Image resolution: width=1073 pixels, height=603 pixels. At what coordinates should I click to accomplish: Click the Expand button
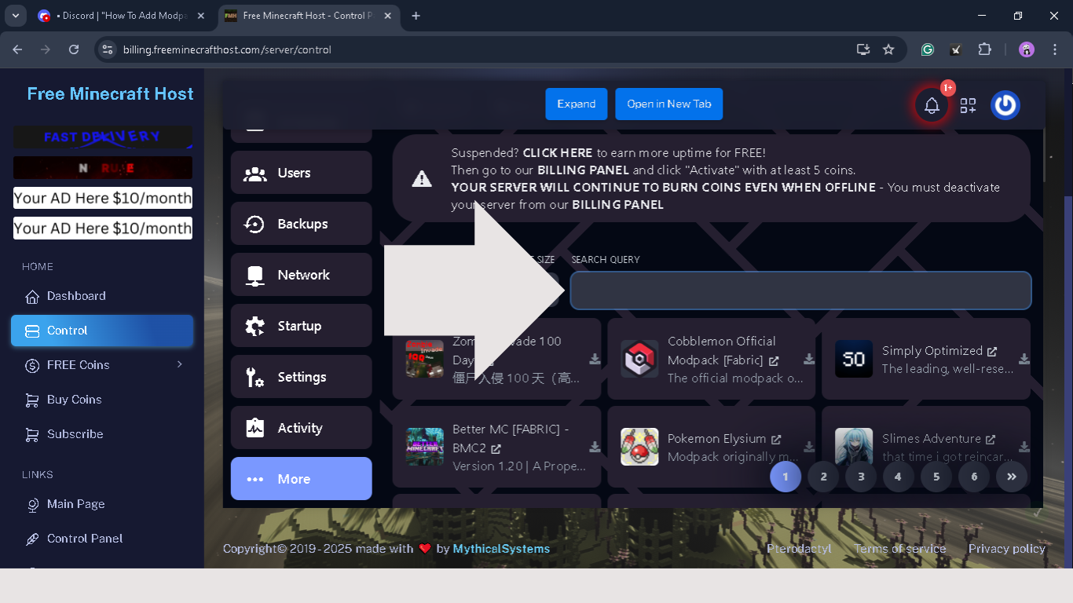577,104
